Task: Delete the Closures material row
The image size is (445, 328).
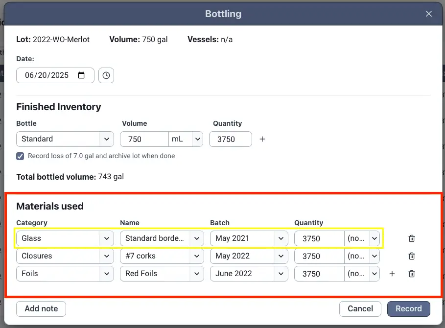Action: tap(412, 256)
